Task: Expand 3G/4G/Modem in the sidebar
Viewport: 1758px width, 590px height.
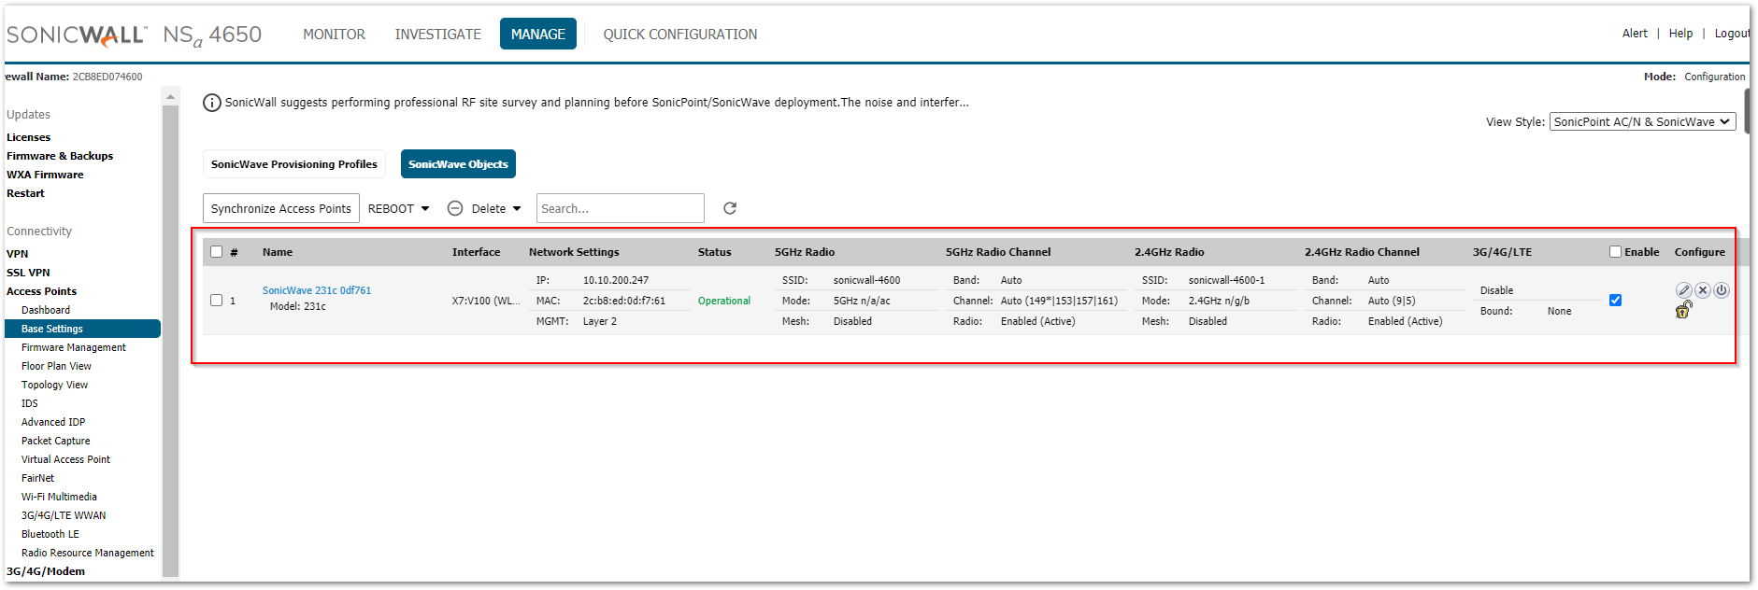Action: tap(46, 571)
